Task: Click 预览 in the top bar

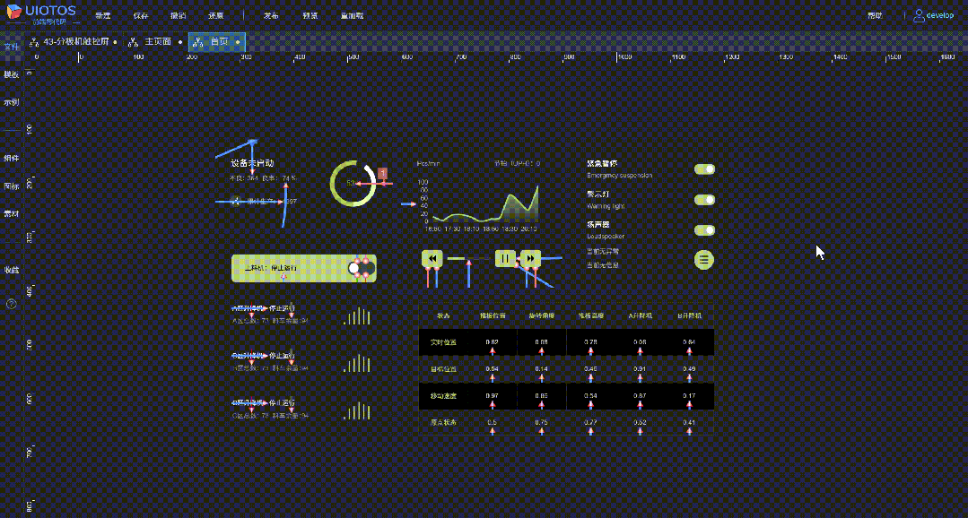Action: 310,15
